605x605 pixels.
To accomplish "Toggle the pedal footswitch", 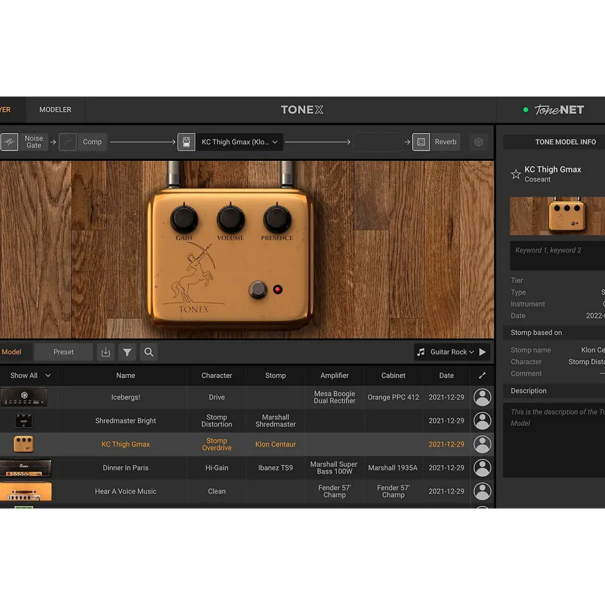I will [258, 289].
